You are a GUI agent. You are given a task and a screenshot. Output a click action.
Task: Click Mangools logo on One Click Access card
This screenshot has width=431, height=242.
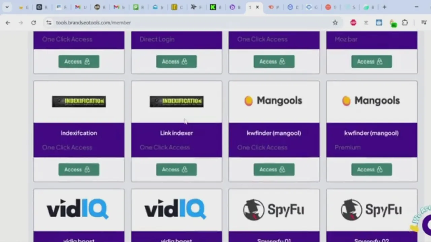pyautogui.click(x=273, y=100)
